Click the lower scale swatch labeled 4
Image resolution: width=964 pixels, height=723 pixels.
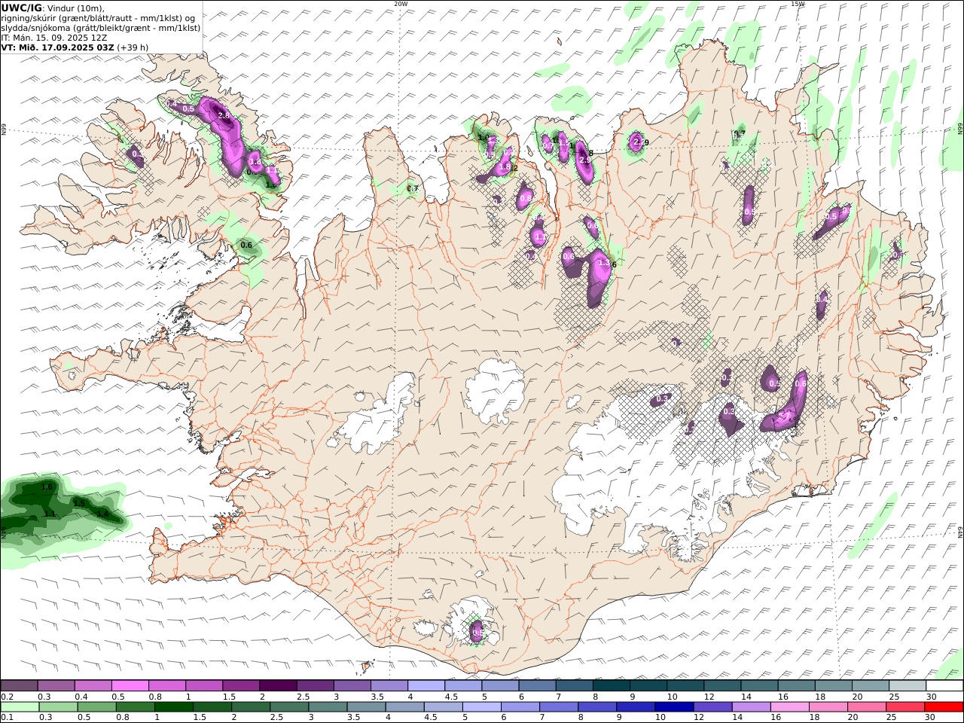pyautogui.click(x=404, y=707)
